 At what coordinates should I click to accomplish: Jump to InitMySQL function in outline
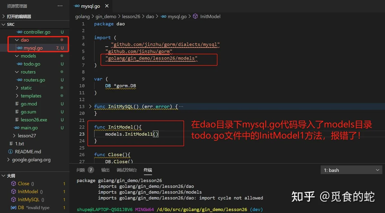click(29, 200)
